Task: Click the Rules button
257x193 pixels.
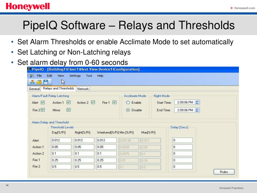Action: click(224, 172)
